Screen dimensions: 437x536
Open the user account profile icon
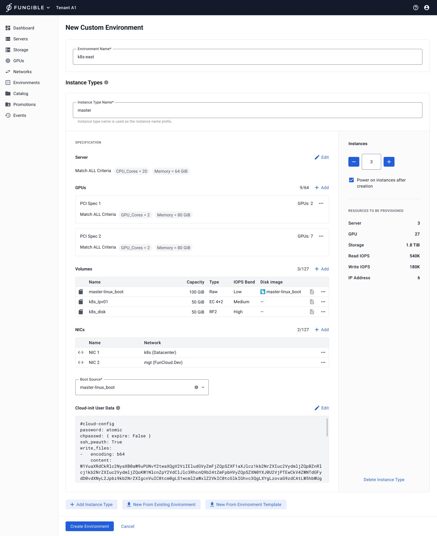pyautogui.click(x=427, y=8)
